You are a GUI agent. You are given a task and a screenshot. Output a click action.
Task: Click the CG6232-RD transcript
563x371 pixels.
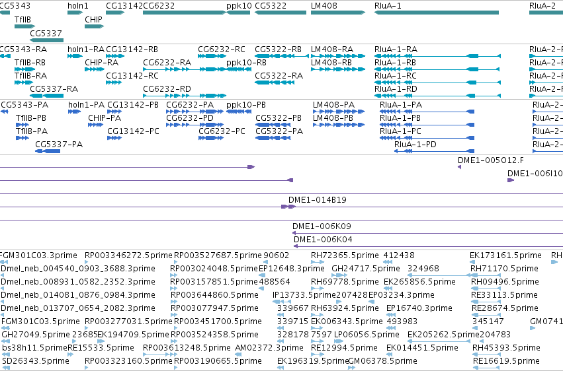[x=185, y=96]
